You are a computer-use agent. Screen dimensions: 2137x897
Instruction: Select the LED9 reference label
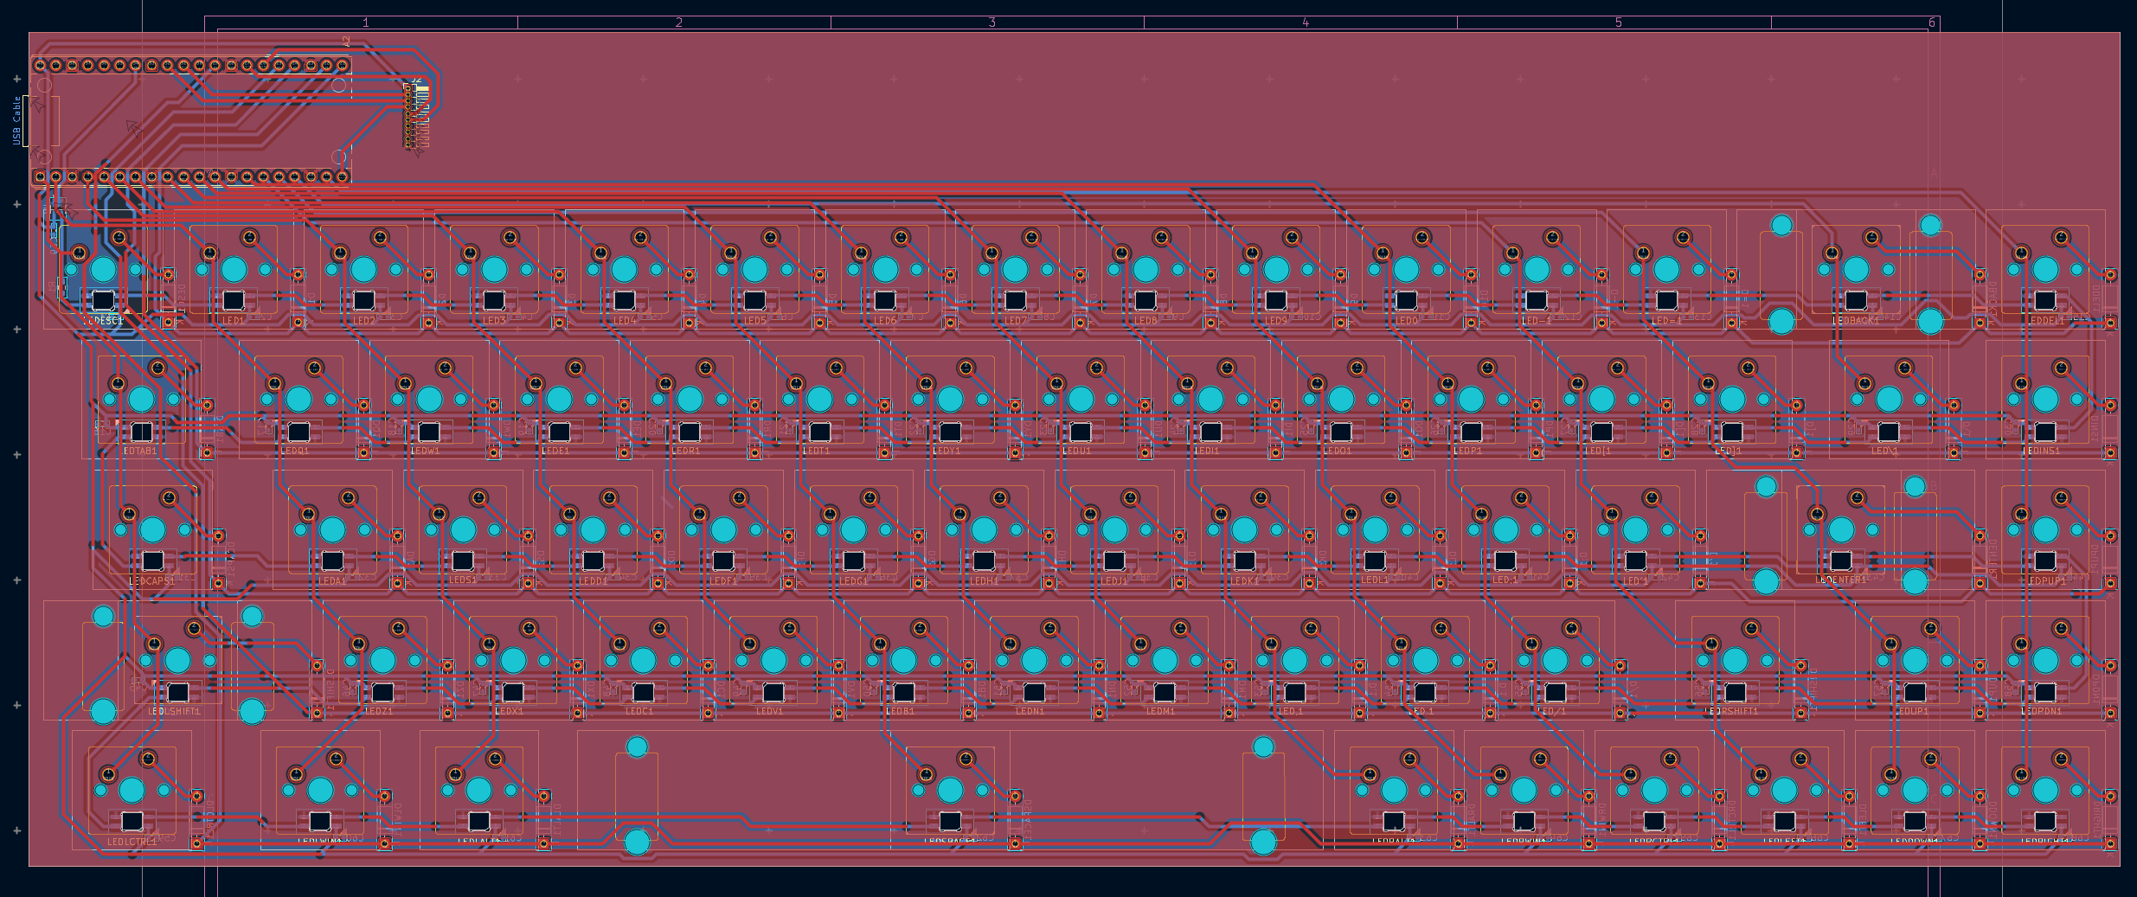tap(1276, 320)
